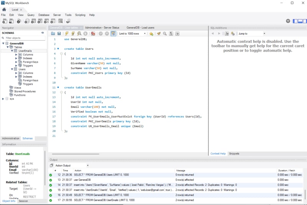
Task: Click the Users table in navigator
Action: [x=22, y=69]
